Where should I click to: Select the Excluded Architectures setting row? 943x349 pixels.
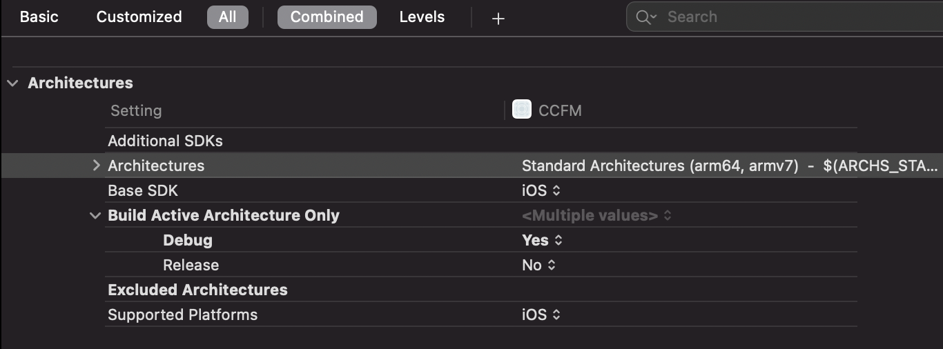tap(481, 290)
